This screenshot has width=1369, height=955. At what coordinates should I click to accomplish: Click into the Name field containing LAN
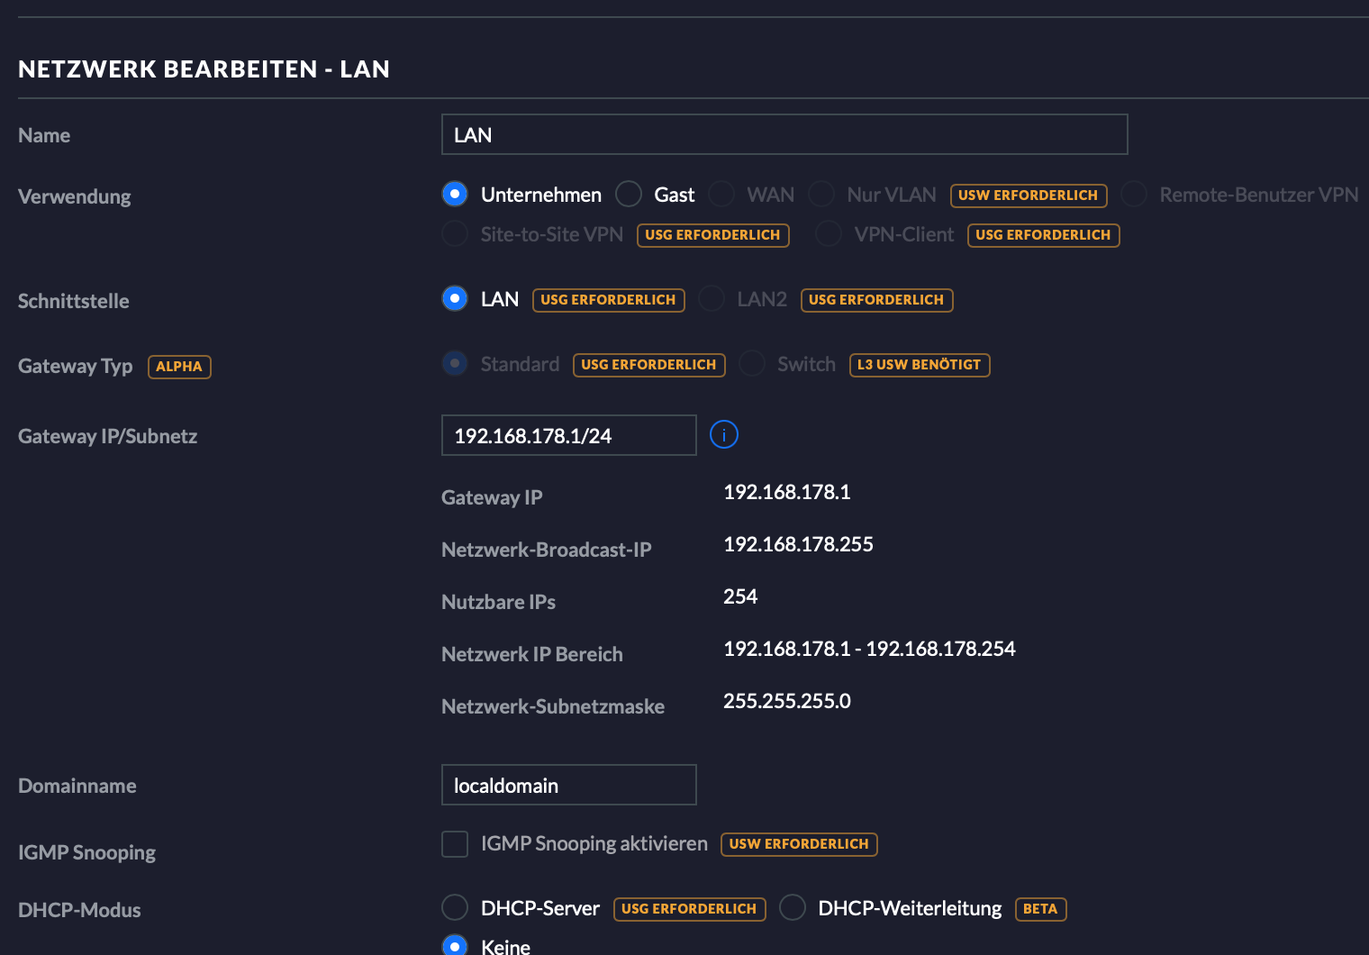pos(784,134)
